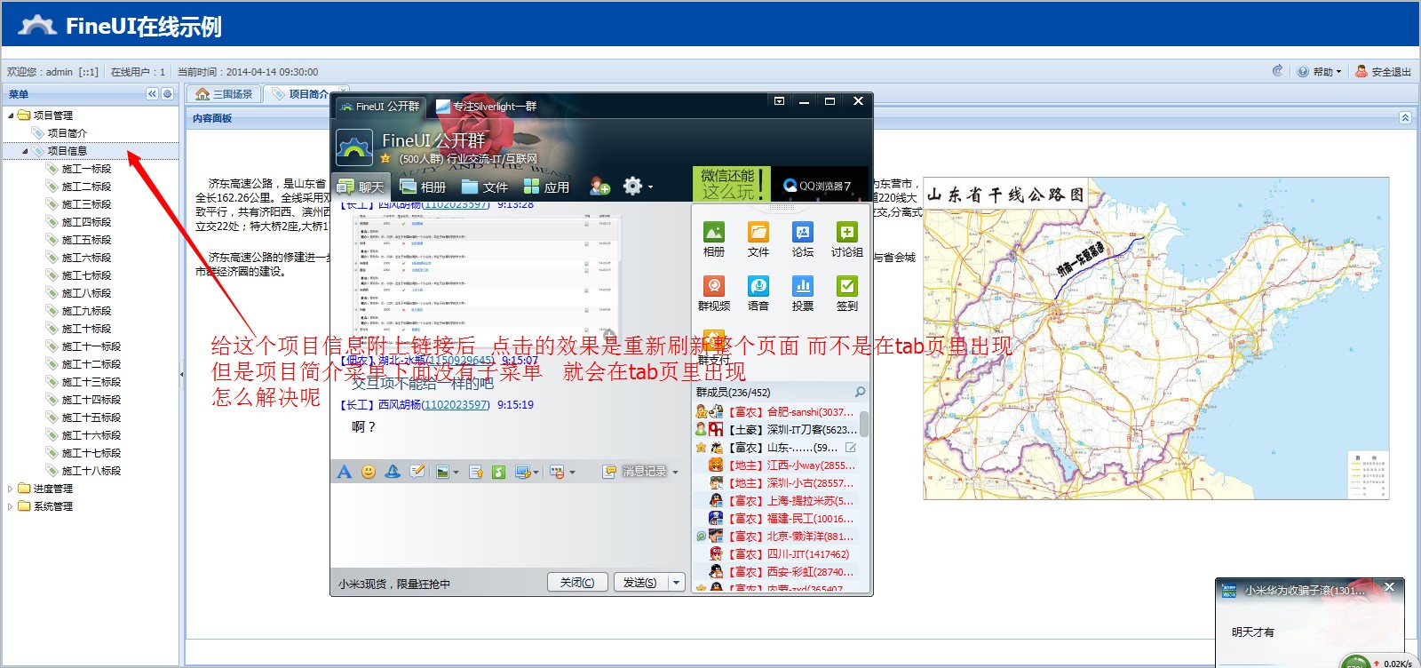Click the 小米3现货，限量狂抢中 ad link
The width and height of the screenshot is (1421, 668).
pos(394,584)
